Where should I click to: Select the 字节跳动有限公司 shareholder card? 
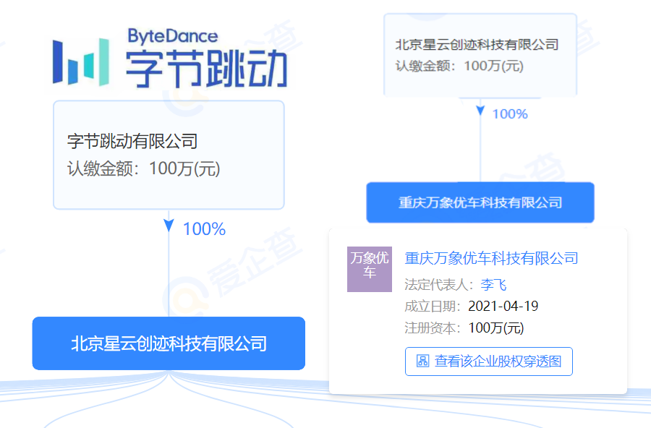(169, 155)
